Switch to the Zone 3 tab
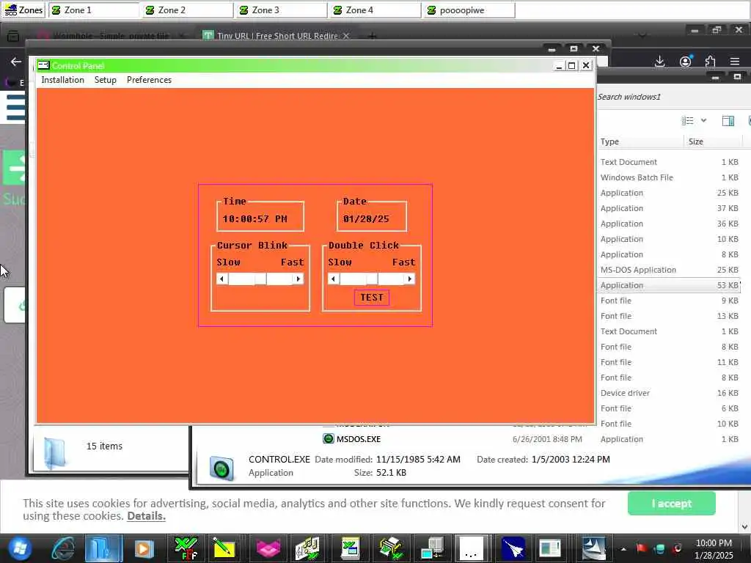This screenshot has width=751, height=563. (x=282, y=10)
